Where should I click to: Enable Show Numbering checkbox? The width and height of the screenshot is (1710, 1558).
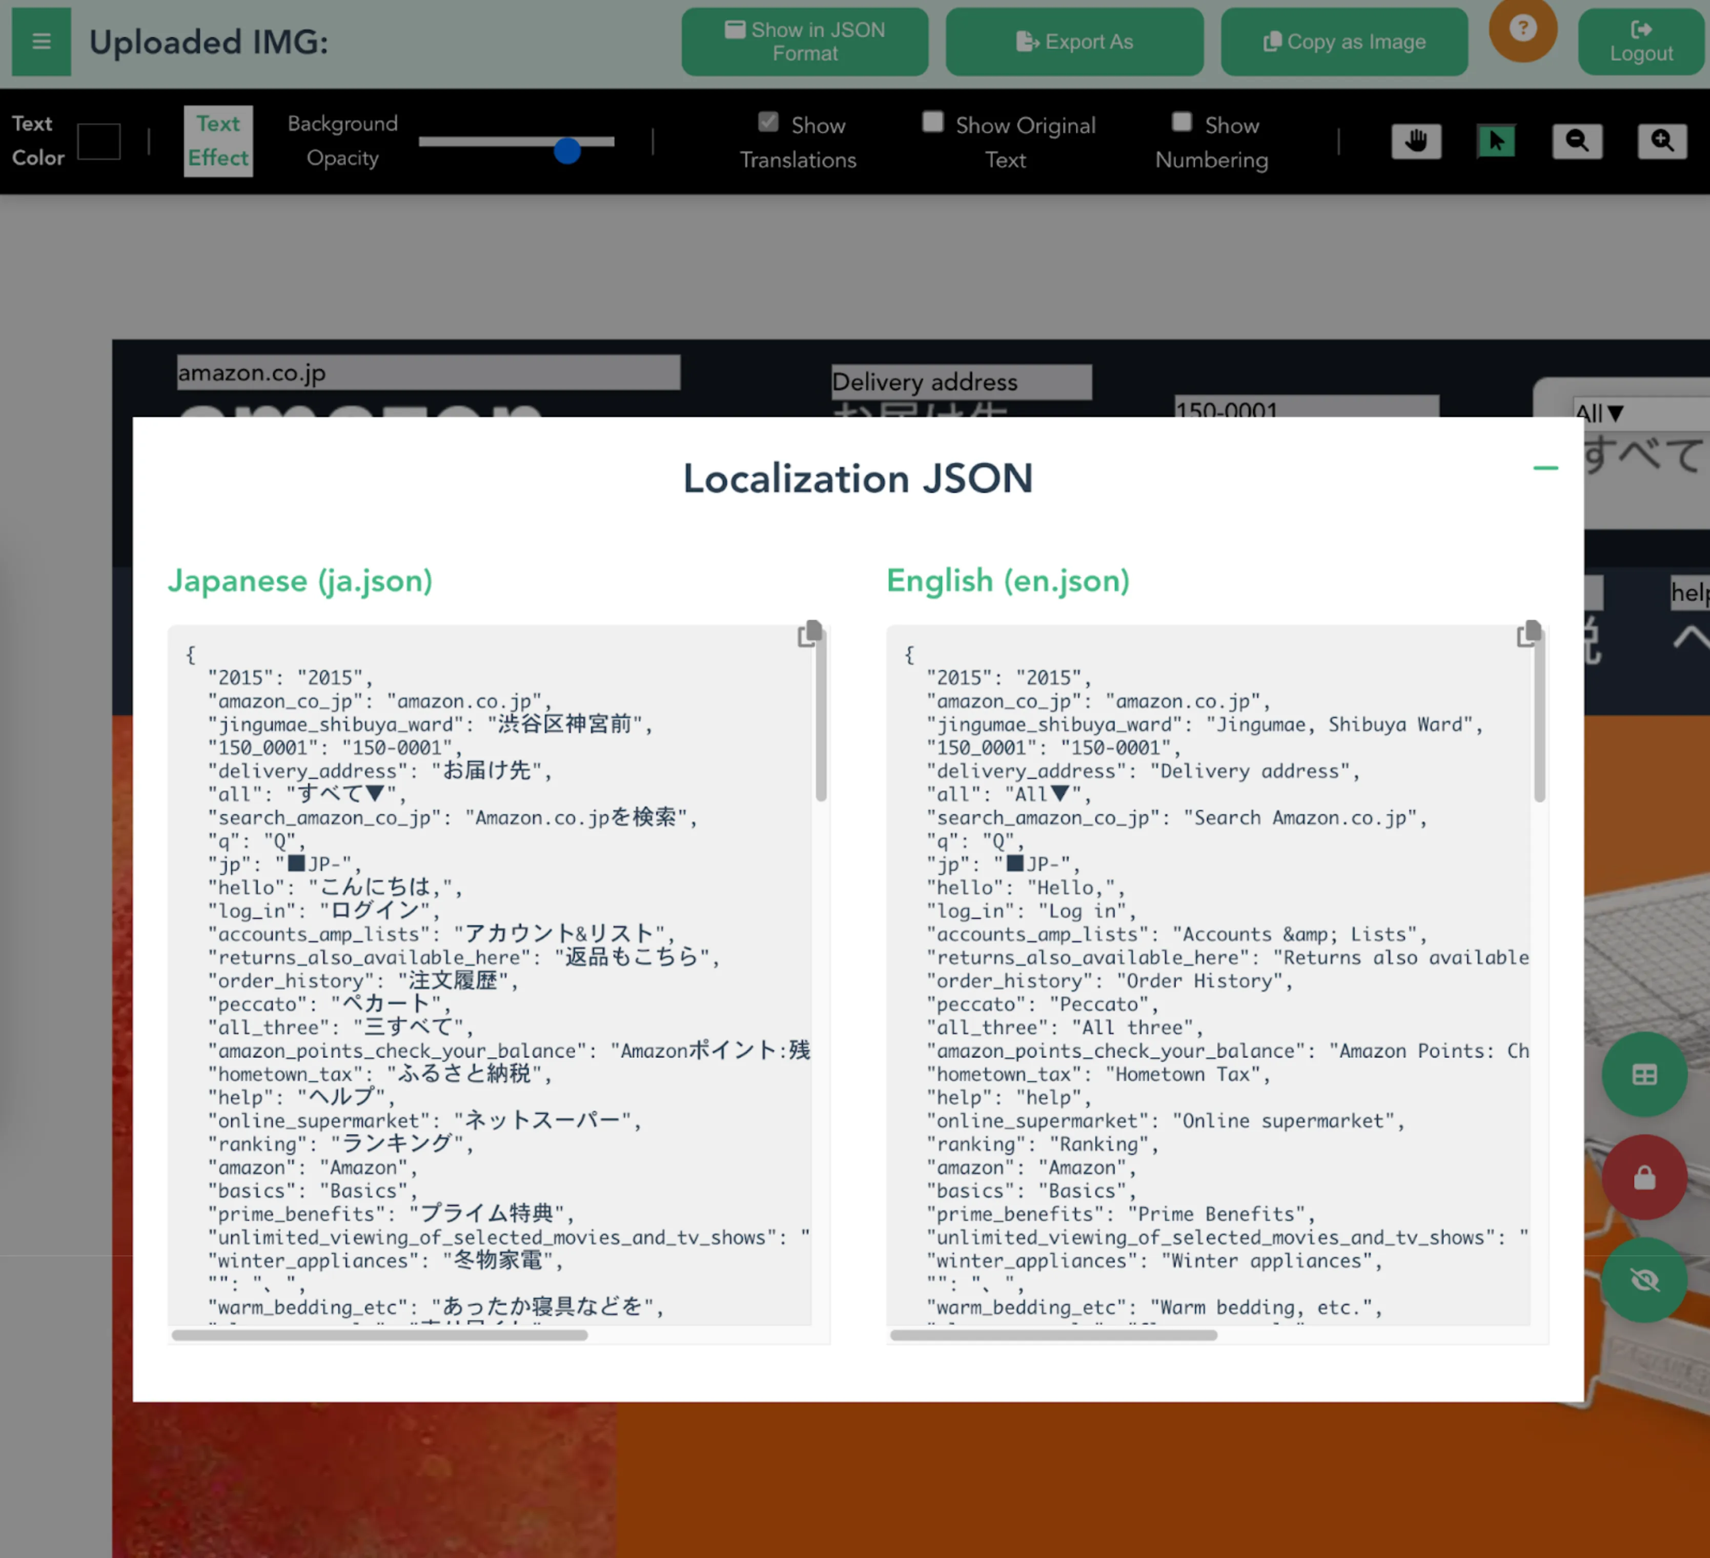pos(1182,122)
